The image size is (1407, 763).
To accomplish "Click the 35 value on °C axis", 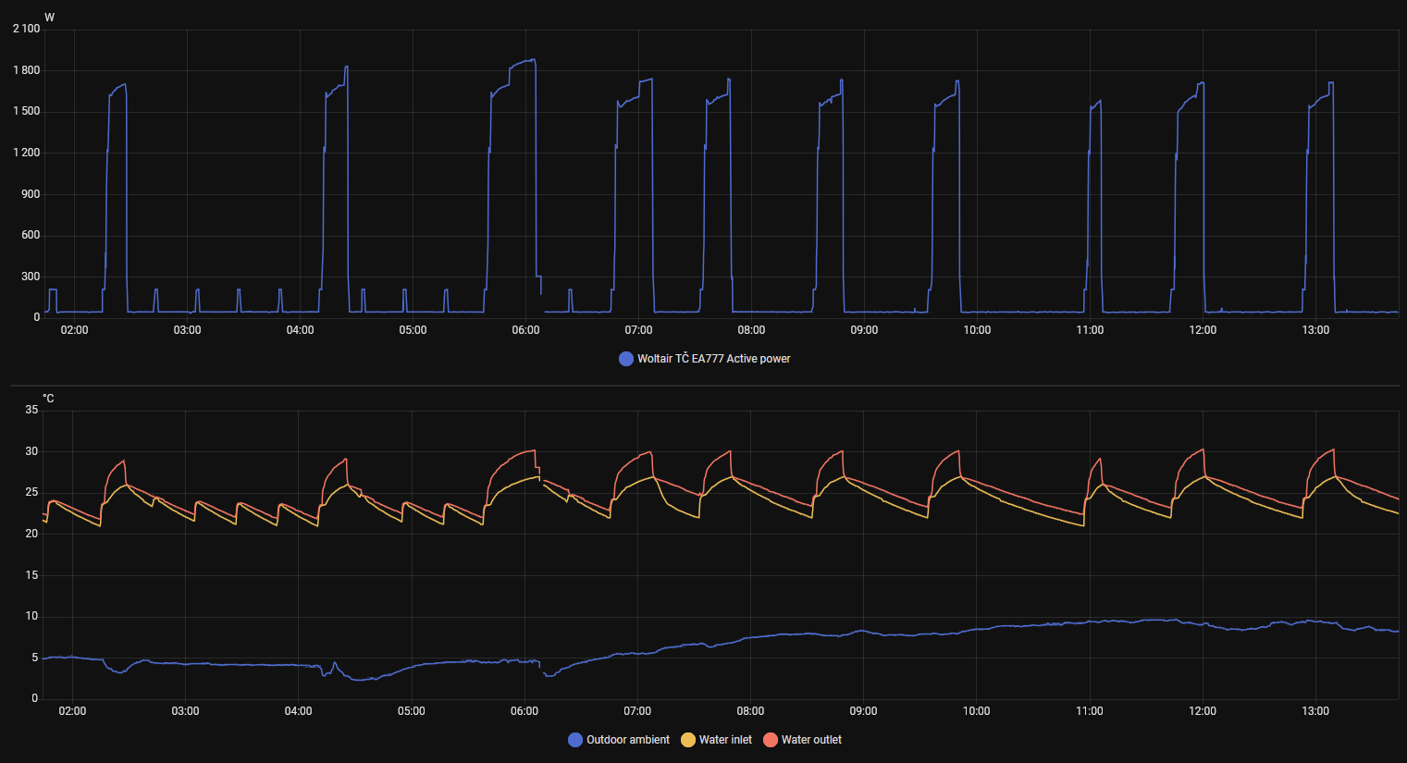I will click(31, 410).
